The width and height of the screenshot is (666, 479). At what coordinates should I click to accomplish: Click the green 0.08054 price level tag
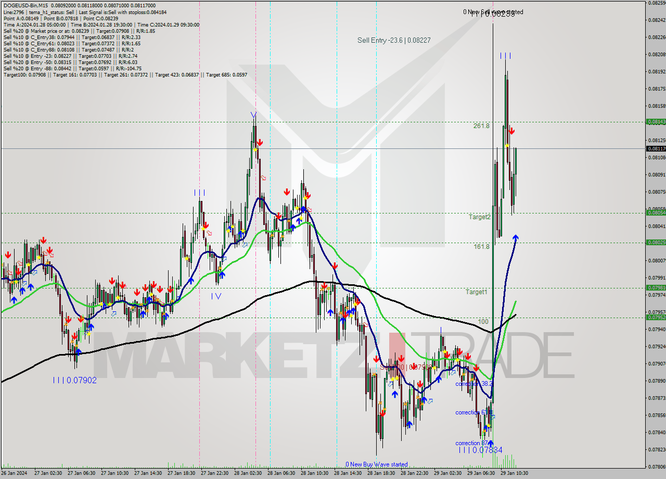tap(656, 212)
